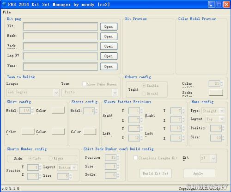Click the Shorts Number Position X spinner

34,176
